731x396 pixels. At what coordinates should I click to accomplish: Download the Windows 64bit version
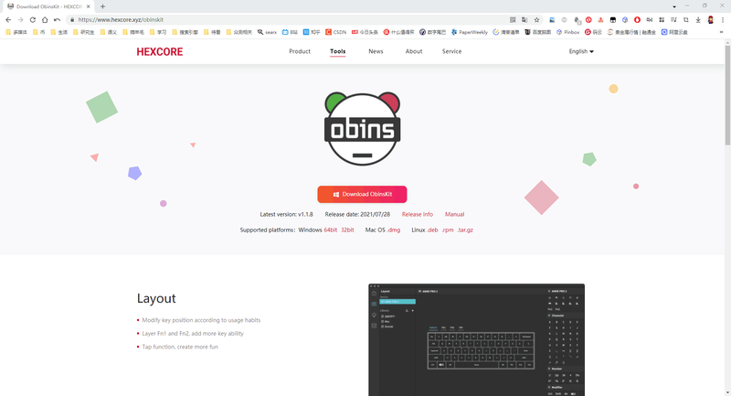point(331,230)
